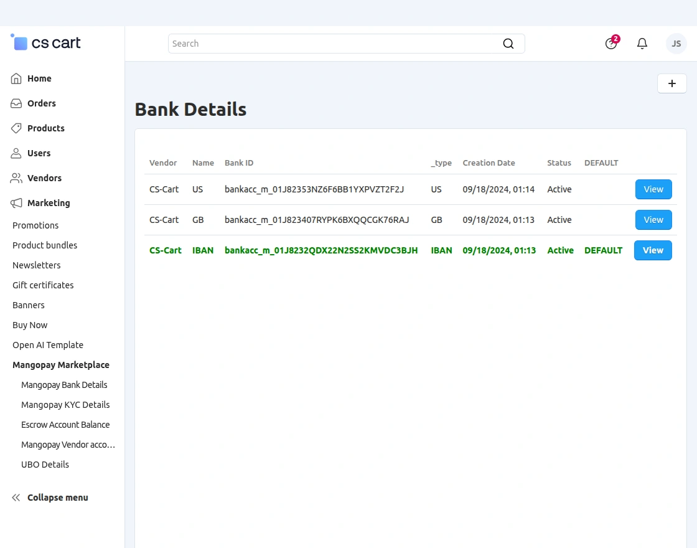The height and width of the screenshot is (548, 697).
Task: Click the Home house icon
Action: tap(16, 78)
